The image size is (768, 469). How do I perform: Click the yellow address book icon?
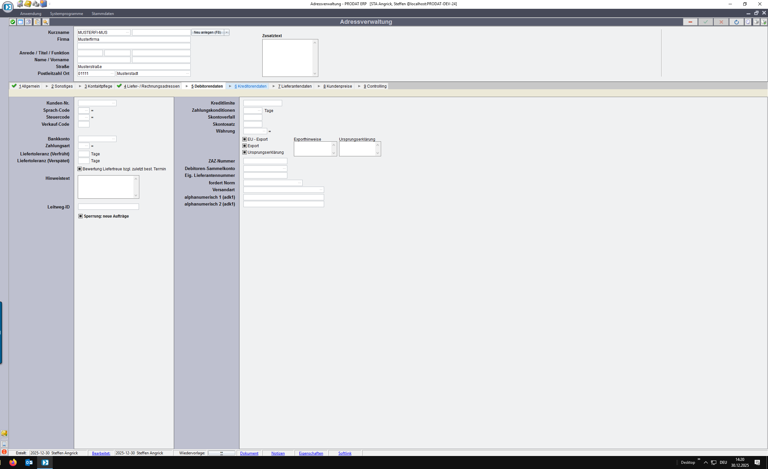coord(28,4)
